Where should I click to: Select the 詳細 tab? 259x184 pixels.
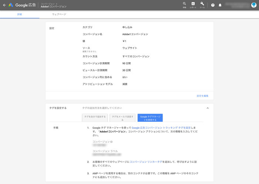pos(20,14)
